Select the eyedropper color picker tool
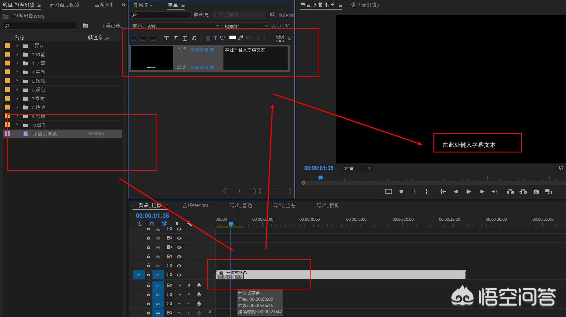The width and height of the screenshot is (566, 317). [x=241, y=38]
